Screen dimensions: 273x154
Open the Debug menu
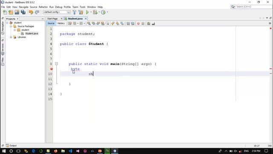coord(59,7)
